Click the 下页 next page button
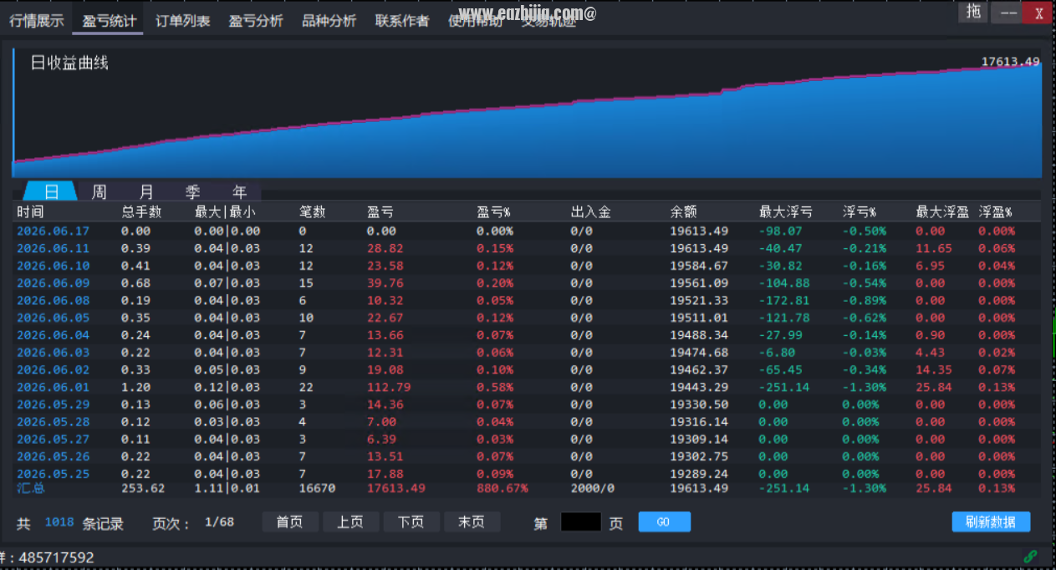Screen dimensions: 1056x570 (411, 522)
